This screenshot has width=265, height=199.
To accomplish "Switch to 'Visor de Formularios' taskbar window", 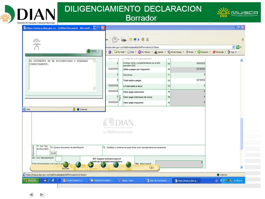I will [x=159, y=180].
